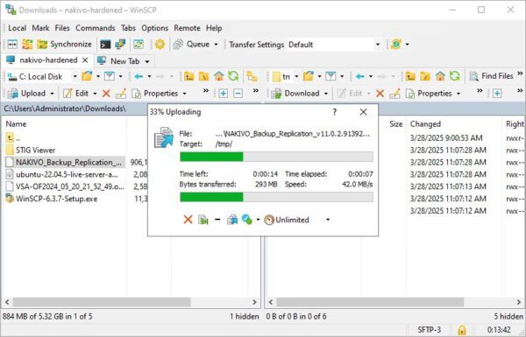The image size is (526, 337).
Task: Open the Transfer Settings Default combo box
Action: 335,45
